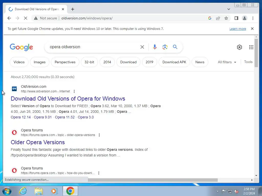Share this page icon

click(218, 18)
